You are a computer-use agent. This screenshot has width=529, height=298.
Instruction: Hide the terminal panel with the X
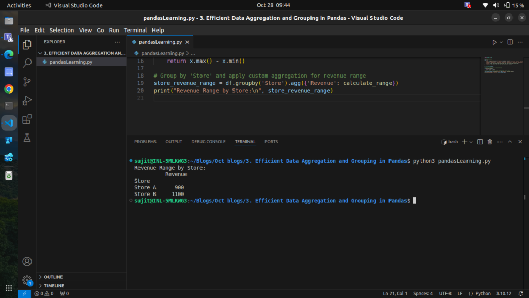[x=520, y=142]
